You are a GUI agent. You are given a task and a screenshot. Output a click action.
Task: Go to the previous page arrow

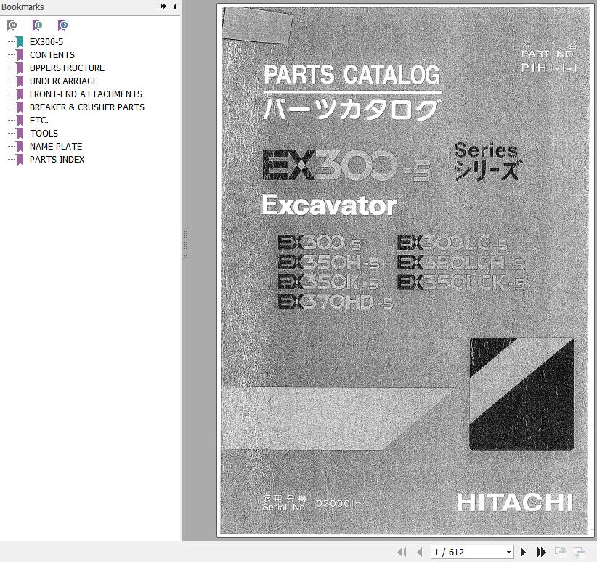coord(420,552)
